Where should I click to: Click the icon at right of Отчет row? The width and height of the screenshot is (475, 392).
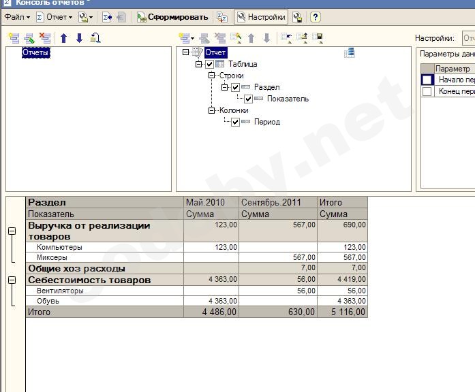pos(350,52)
